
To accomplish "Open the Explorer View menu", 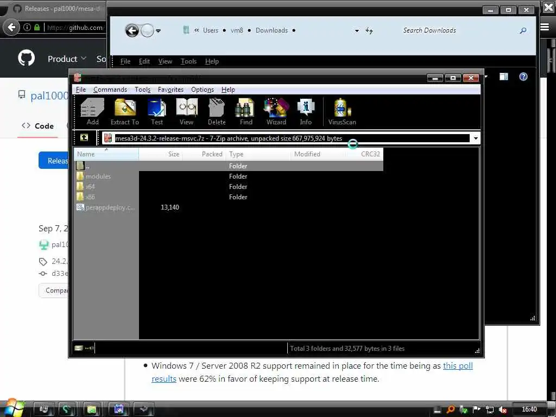I will pos(165,61).
